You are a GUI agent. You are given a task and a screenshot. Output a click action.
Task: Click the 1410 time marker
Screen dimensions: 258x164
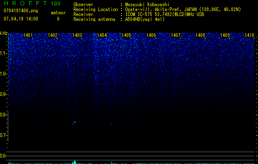click(249, 35)
